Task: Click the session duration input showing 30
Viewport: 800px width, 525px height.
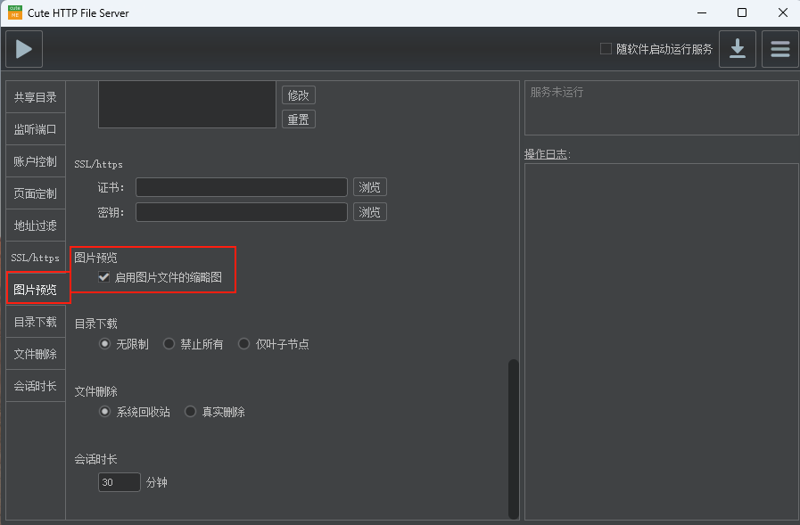Action: [x=119, y=481]
